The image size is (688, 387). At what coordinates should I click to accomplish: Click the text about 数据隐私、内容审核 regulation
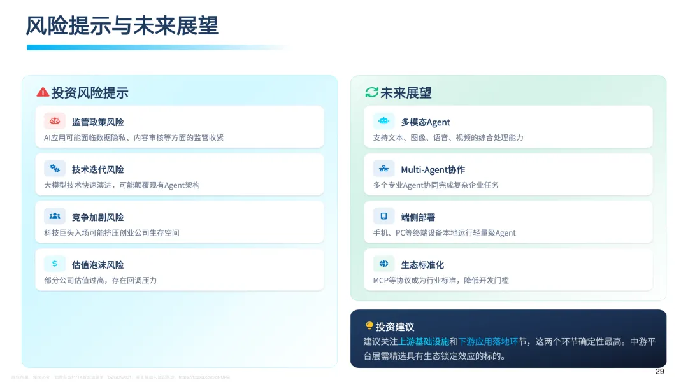pos(133,137)
